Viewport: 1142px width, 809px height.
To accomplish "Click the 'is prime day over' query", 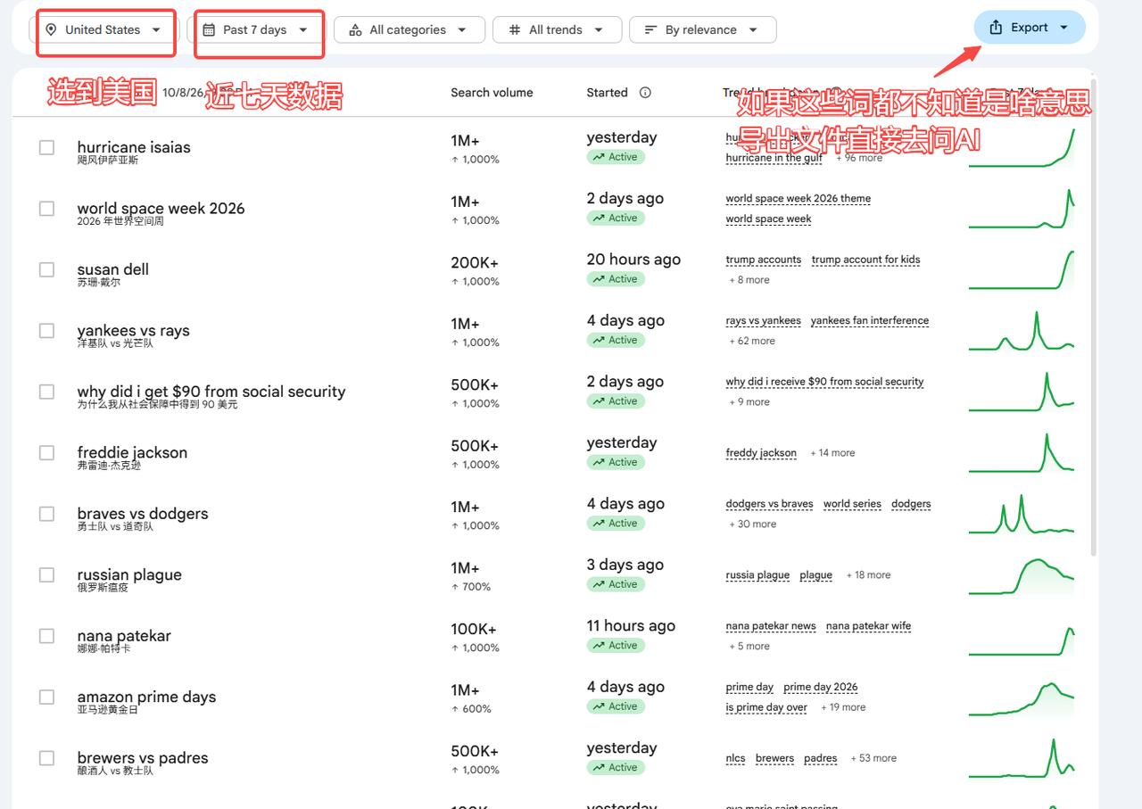I will [x=766, y=707].
